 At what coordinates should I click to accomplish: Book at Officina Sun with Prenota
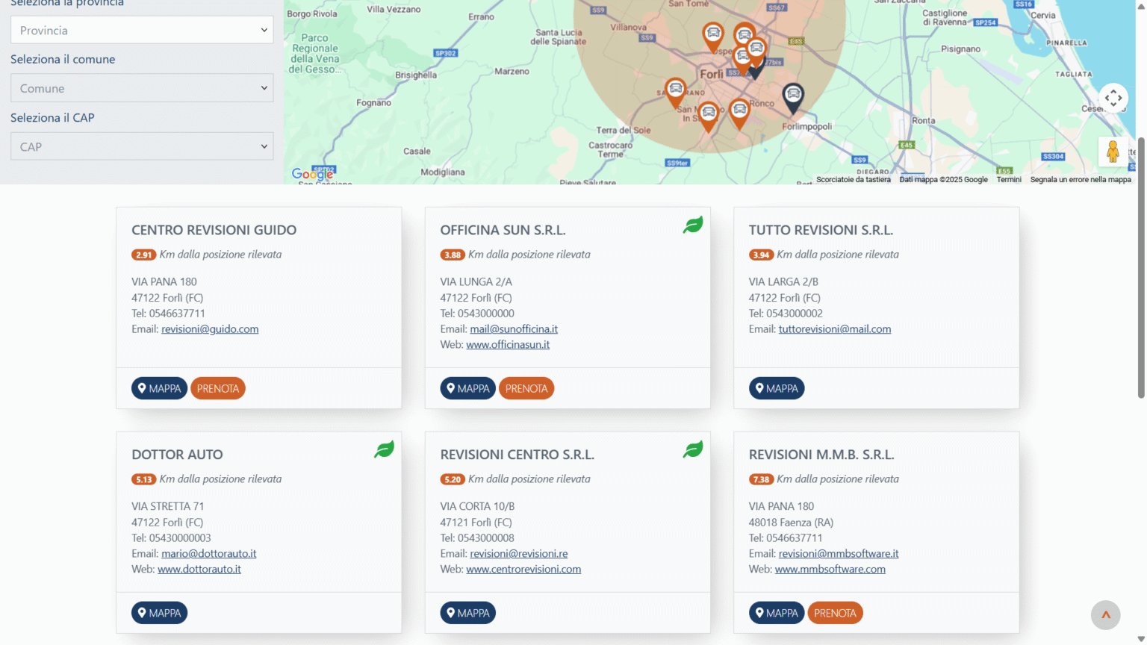coord(526,389)
